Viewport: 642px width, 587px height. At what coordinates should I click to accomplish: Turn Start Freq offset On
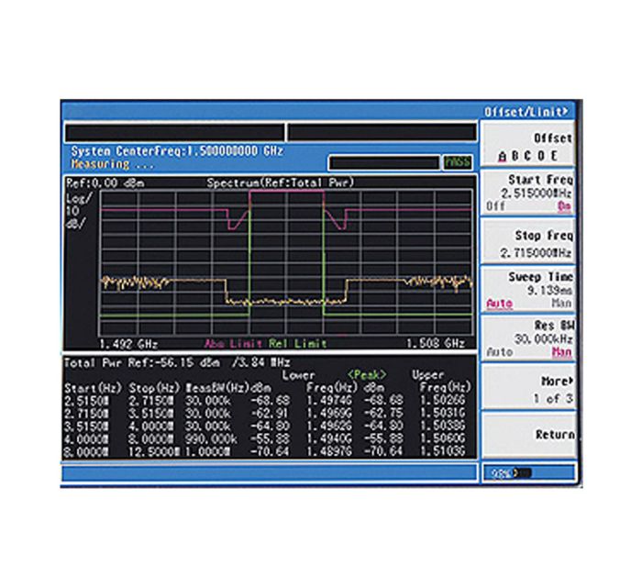[564, 206]
